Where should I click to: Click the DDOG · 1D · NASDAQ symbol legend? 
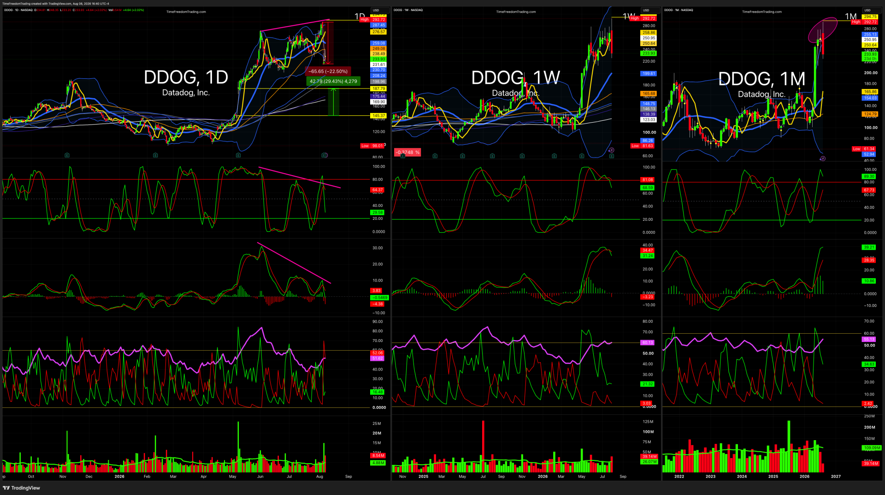click(18, 10)
